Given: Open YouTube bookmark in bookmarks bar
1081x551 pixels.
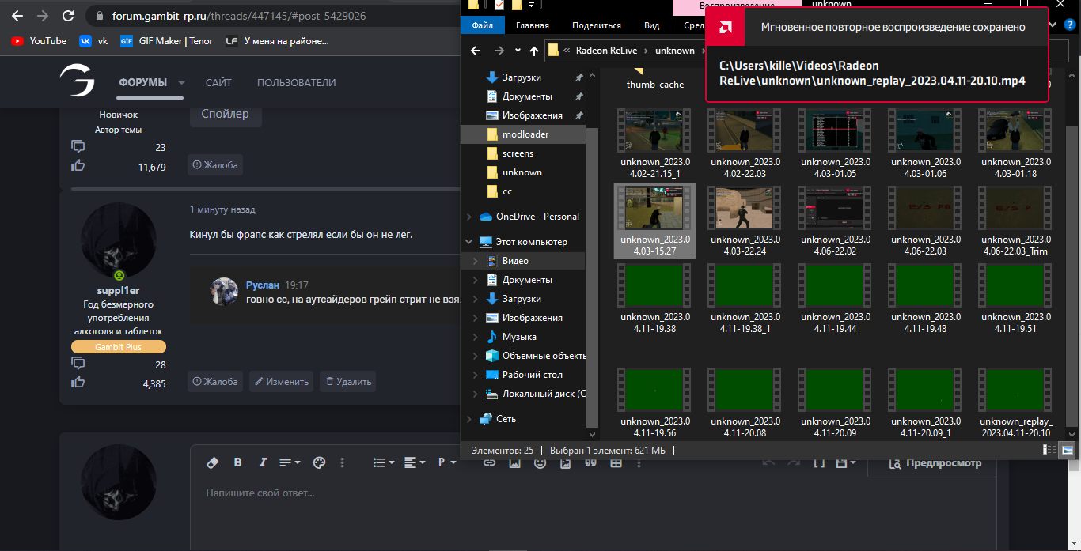Looking at the screenshot, I should coord(39,41).
